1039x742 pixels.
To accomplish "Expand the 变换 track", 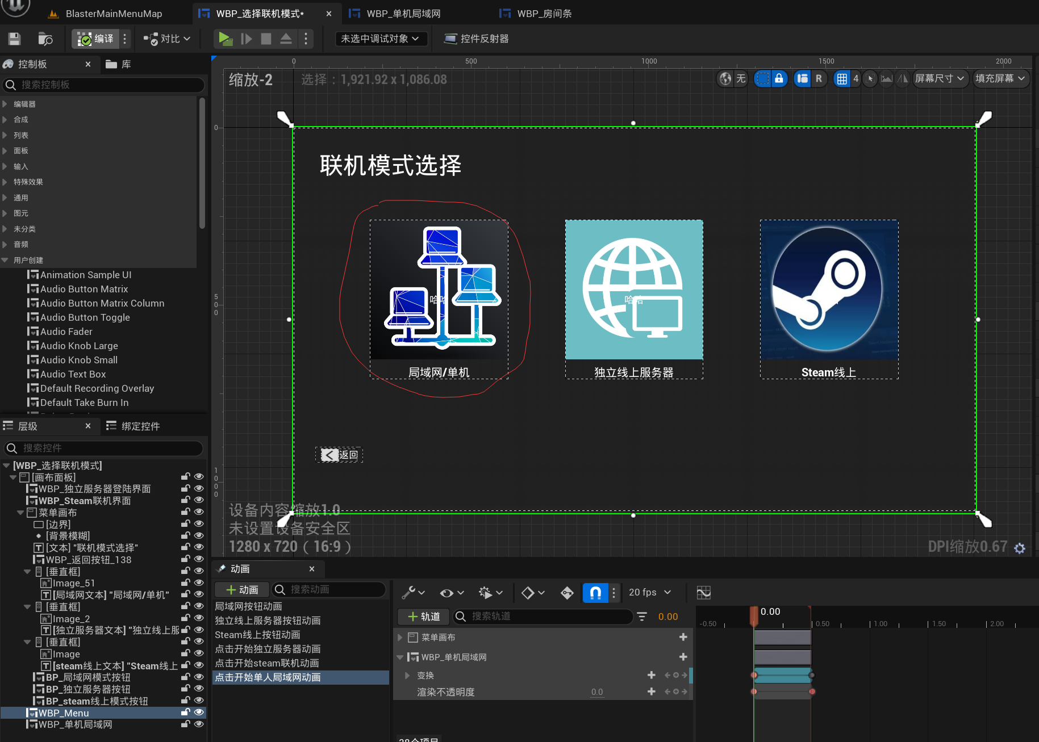I will [407, 676].
